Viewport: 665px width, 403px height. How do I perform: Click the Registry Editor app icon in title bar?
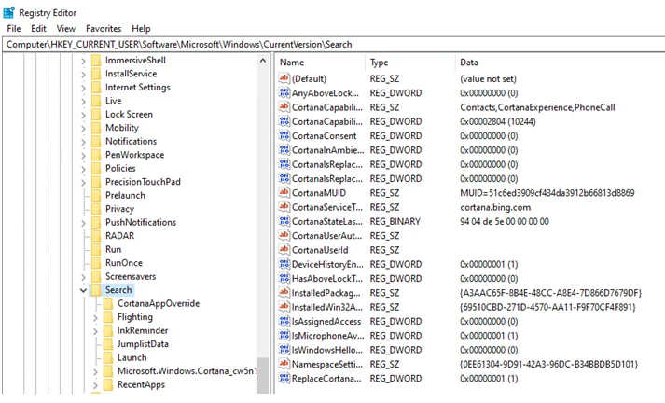click(x=8, y=13)
